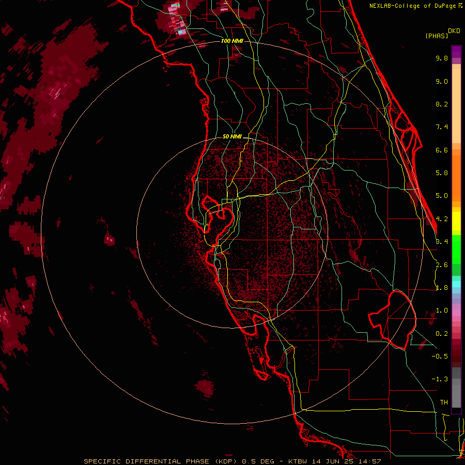Pick the cyan segment of the color scale
Viewport: 465px width, 465px height.
click(x=456, y=284)
